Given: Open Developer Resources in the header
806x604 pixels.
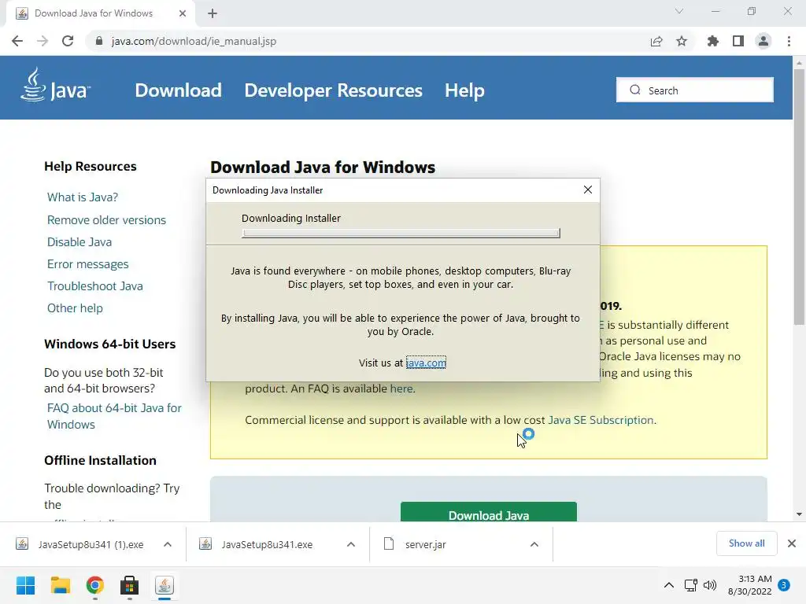Looking at the screenshot, I should [333, 90].
